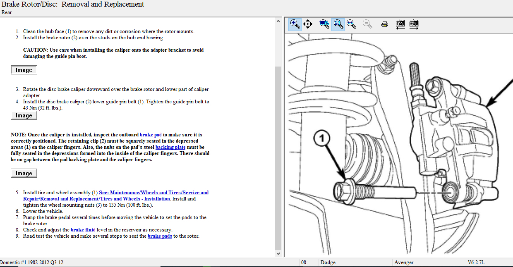The image size is (513, 267).
Task: Activate the pan/move image tool
Action: pos(307,24)
